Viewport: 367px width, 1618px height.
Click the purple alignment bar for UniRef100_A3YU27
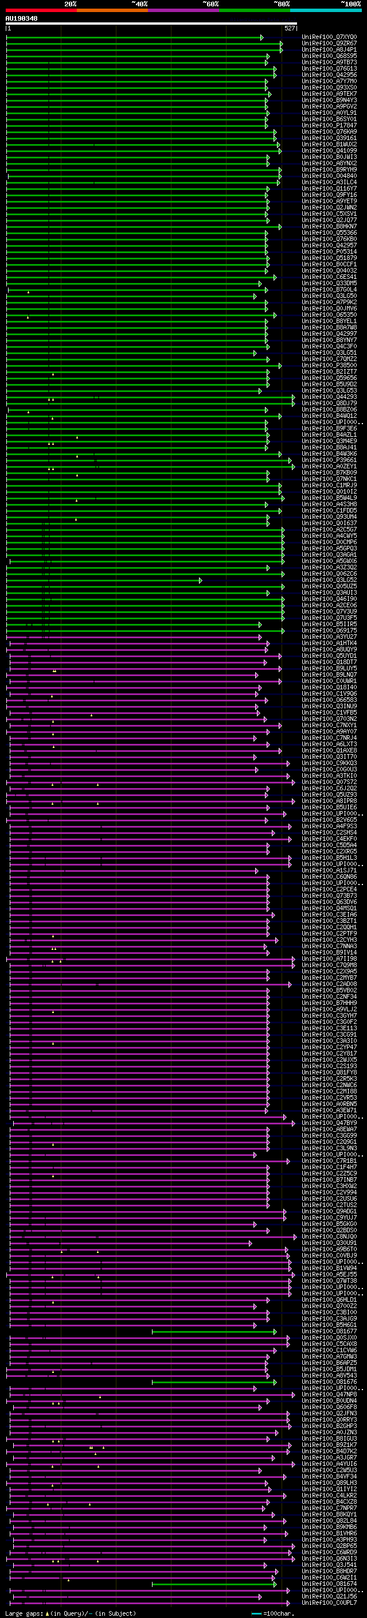pos(135,637)
